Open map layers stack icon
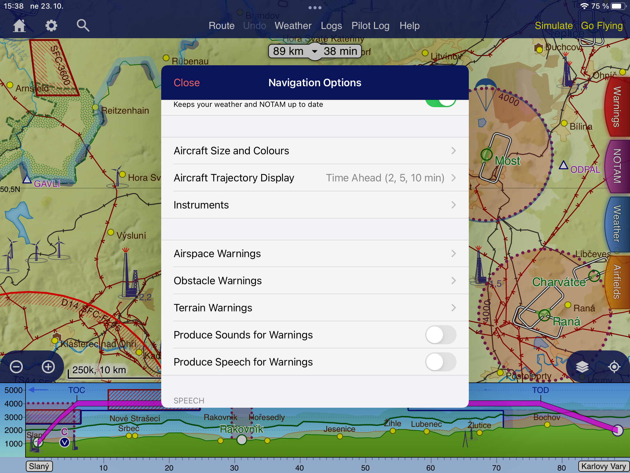The height and width of the screenshot is (473, 630). point(582,367)
